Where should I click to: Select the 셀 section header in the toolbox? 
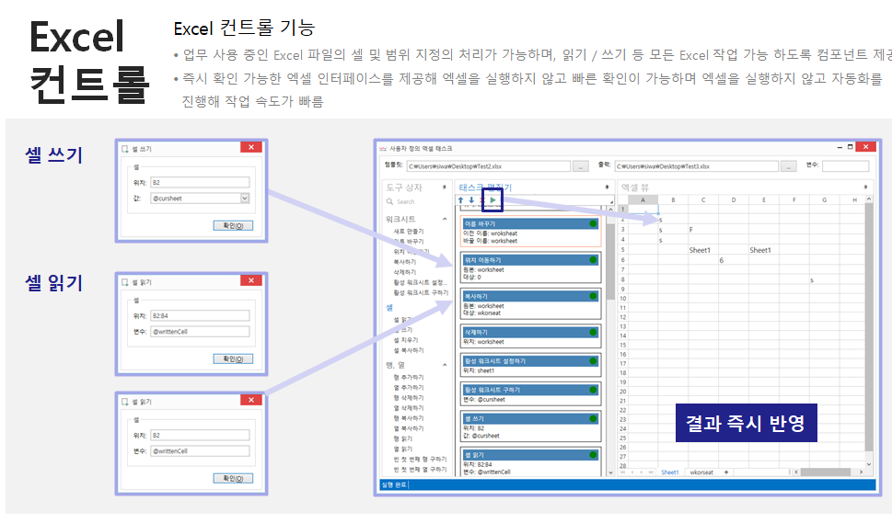389,307
